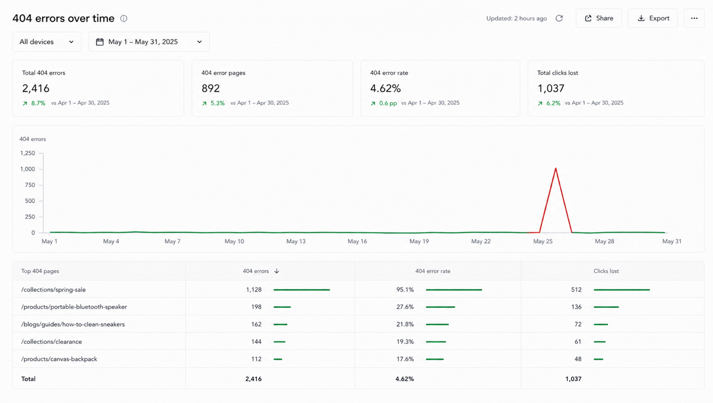This screenshot has width=713, height=403.
Task: Open the /products/portable-bluetooth-speaker row
Action: click(x=359, y=307)
